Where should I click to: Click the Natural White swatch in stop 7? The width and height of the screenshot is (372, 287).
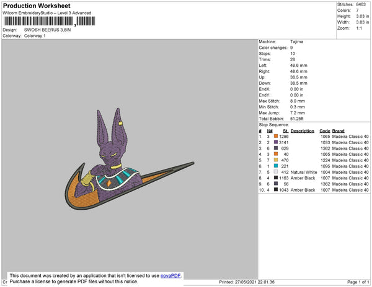pyautogui.click(x=276, y=172)
